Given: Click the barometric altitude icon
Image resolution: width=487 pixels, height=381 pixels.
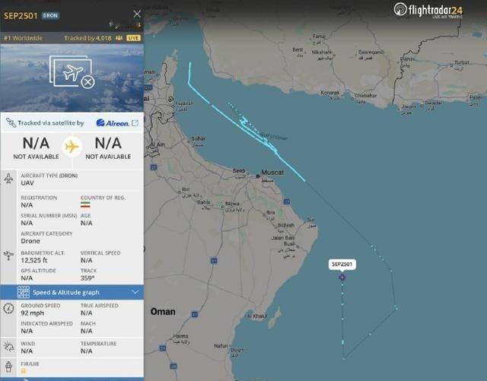Looking at the screenshot, I should click(8, 256).
